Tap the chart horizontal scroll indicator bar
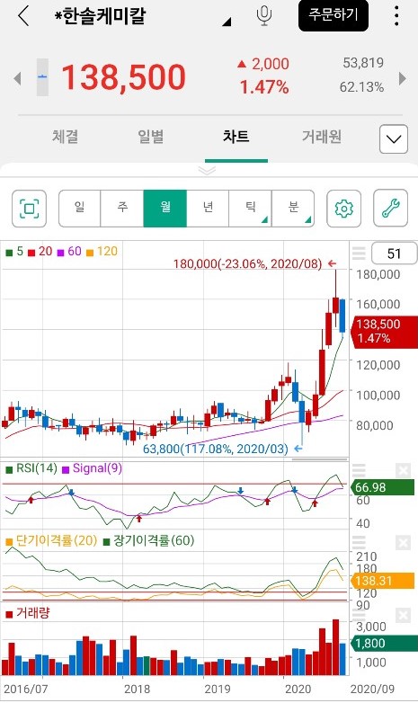418x703 pixels. click(319, 459)
